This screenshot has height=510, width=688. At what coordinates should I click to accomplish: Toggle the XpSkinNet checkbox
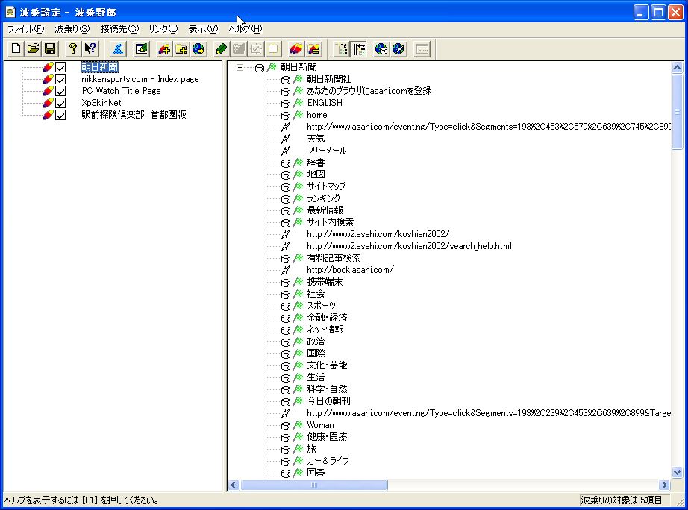[x=60, y=103]
